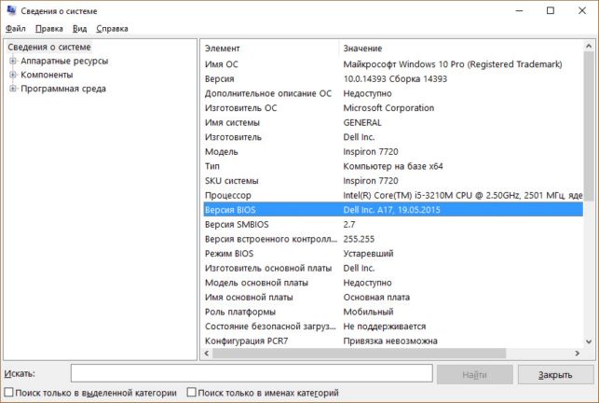The width and height of the screenshot is (599, 403).
Task: Click the System Information app icon in title bar
Action: 11,10
